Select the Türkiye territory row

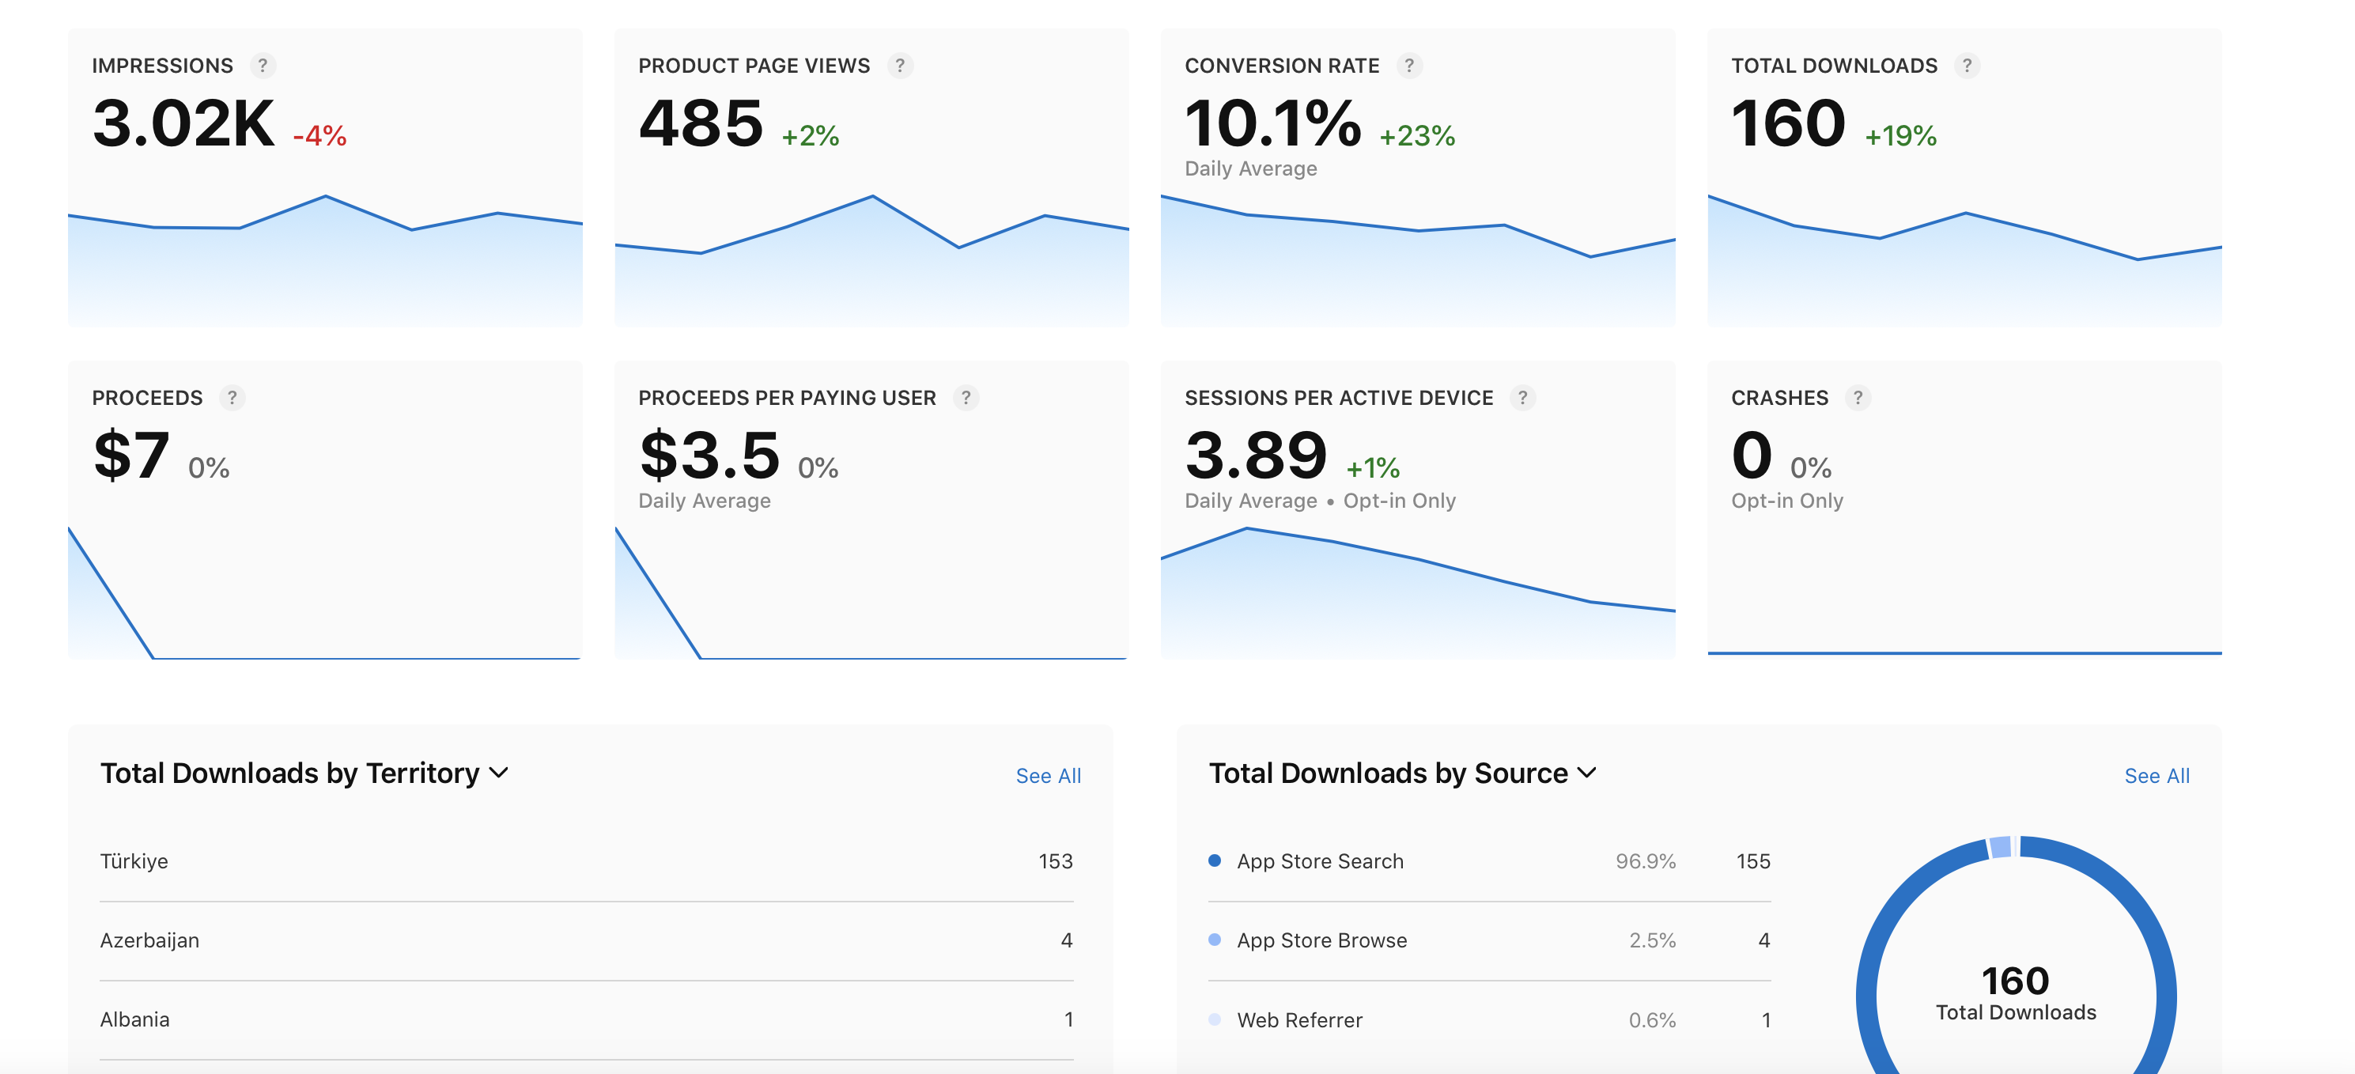point(586,862)
